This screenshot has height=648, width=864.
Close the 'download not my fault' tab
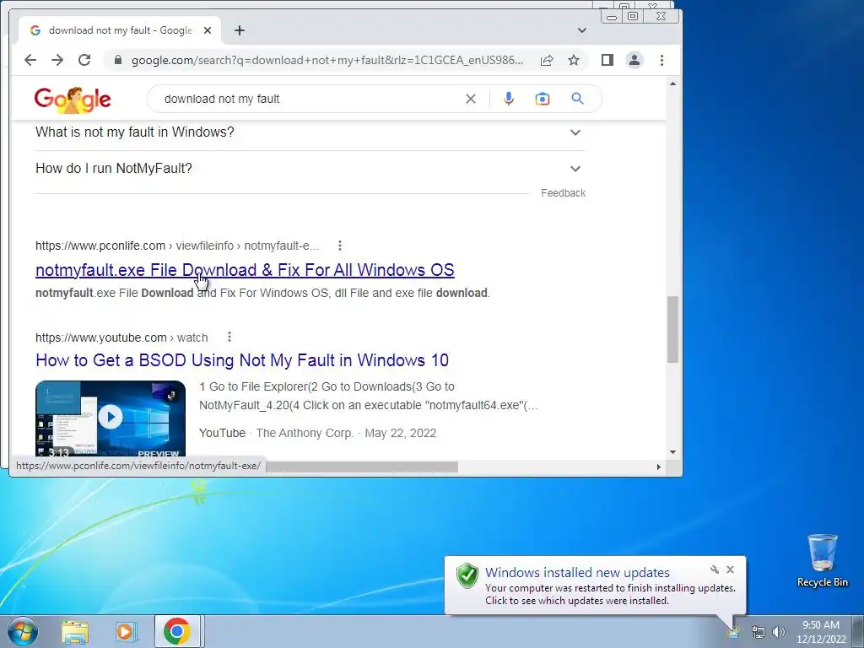point(208,30)
